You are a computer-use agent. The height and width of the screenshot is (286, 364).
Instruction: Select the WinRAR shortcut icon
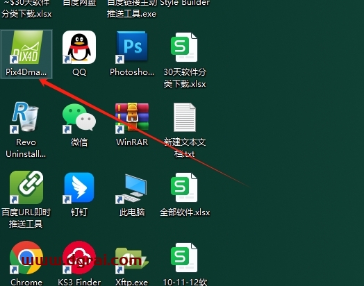click(132, 118)
